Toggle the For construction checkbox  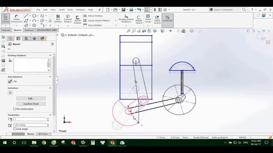[15, 109]
